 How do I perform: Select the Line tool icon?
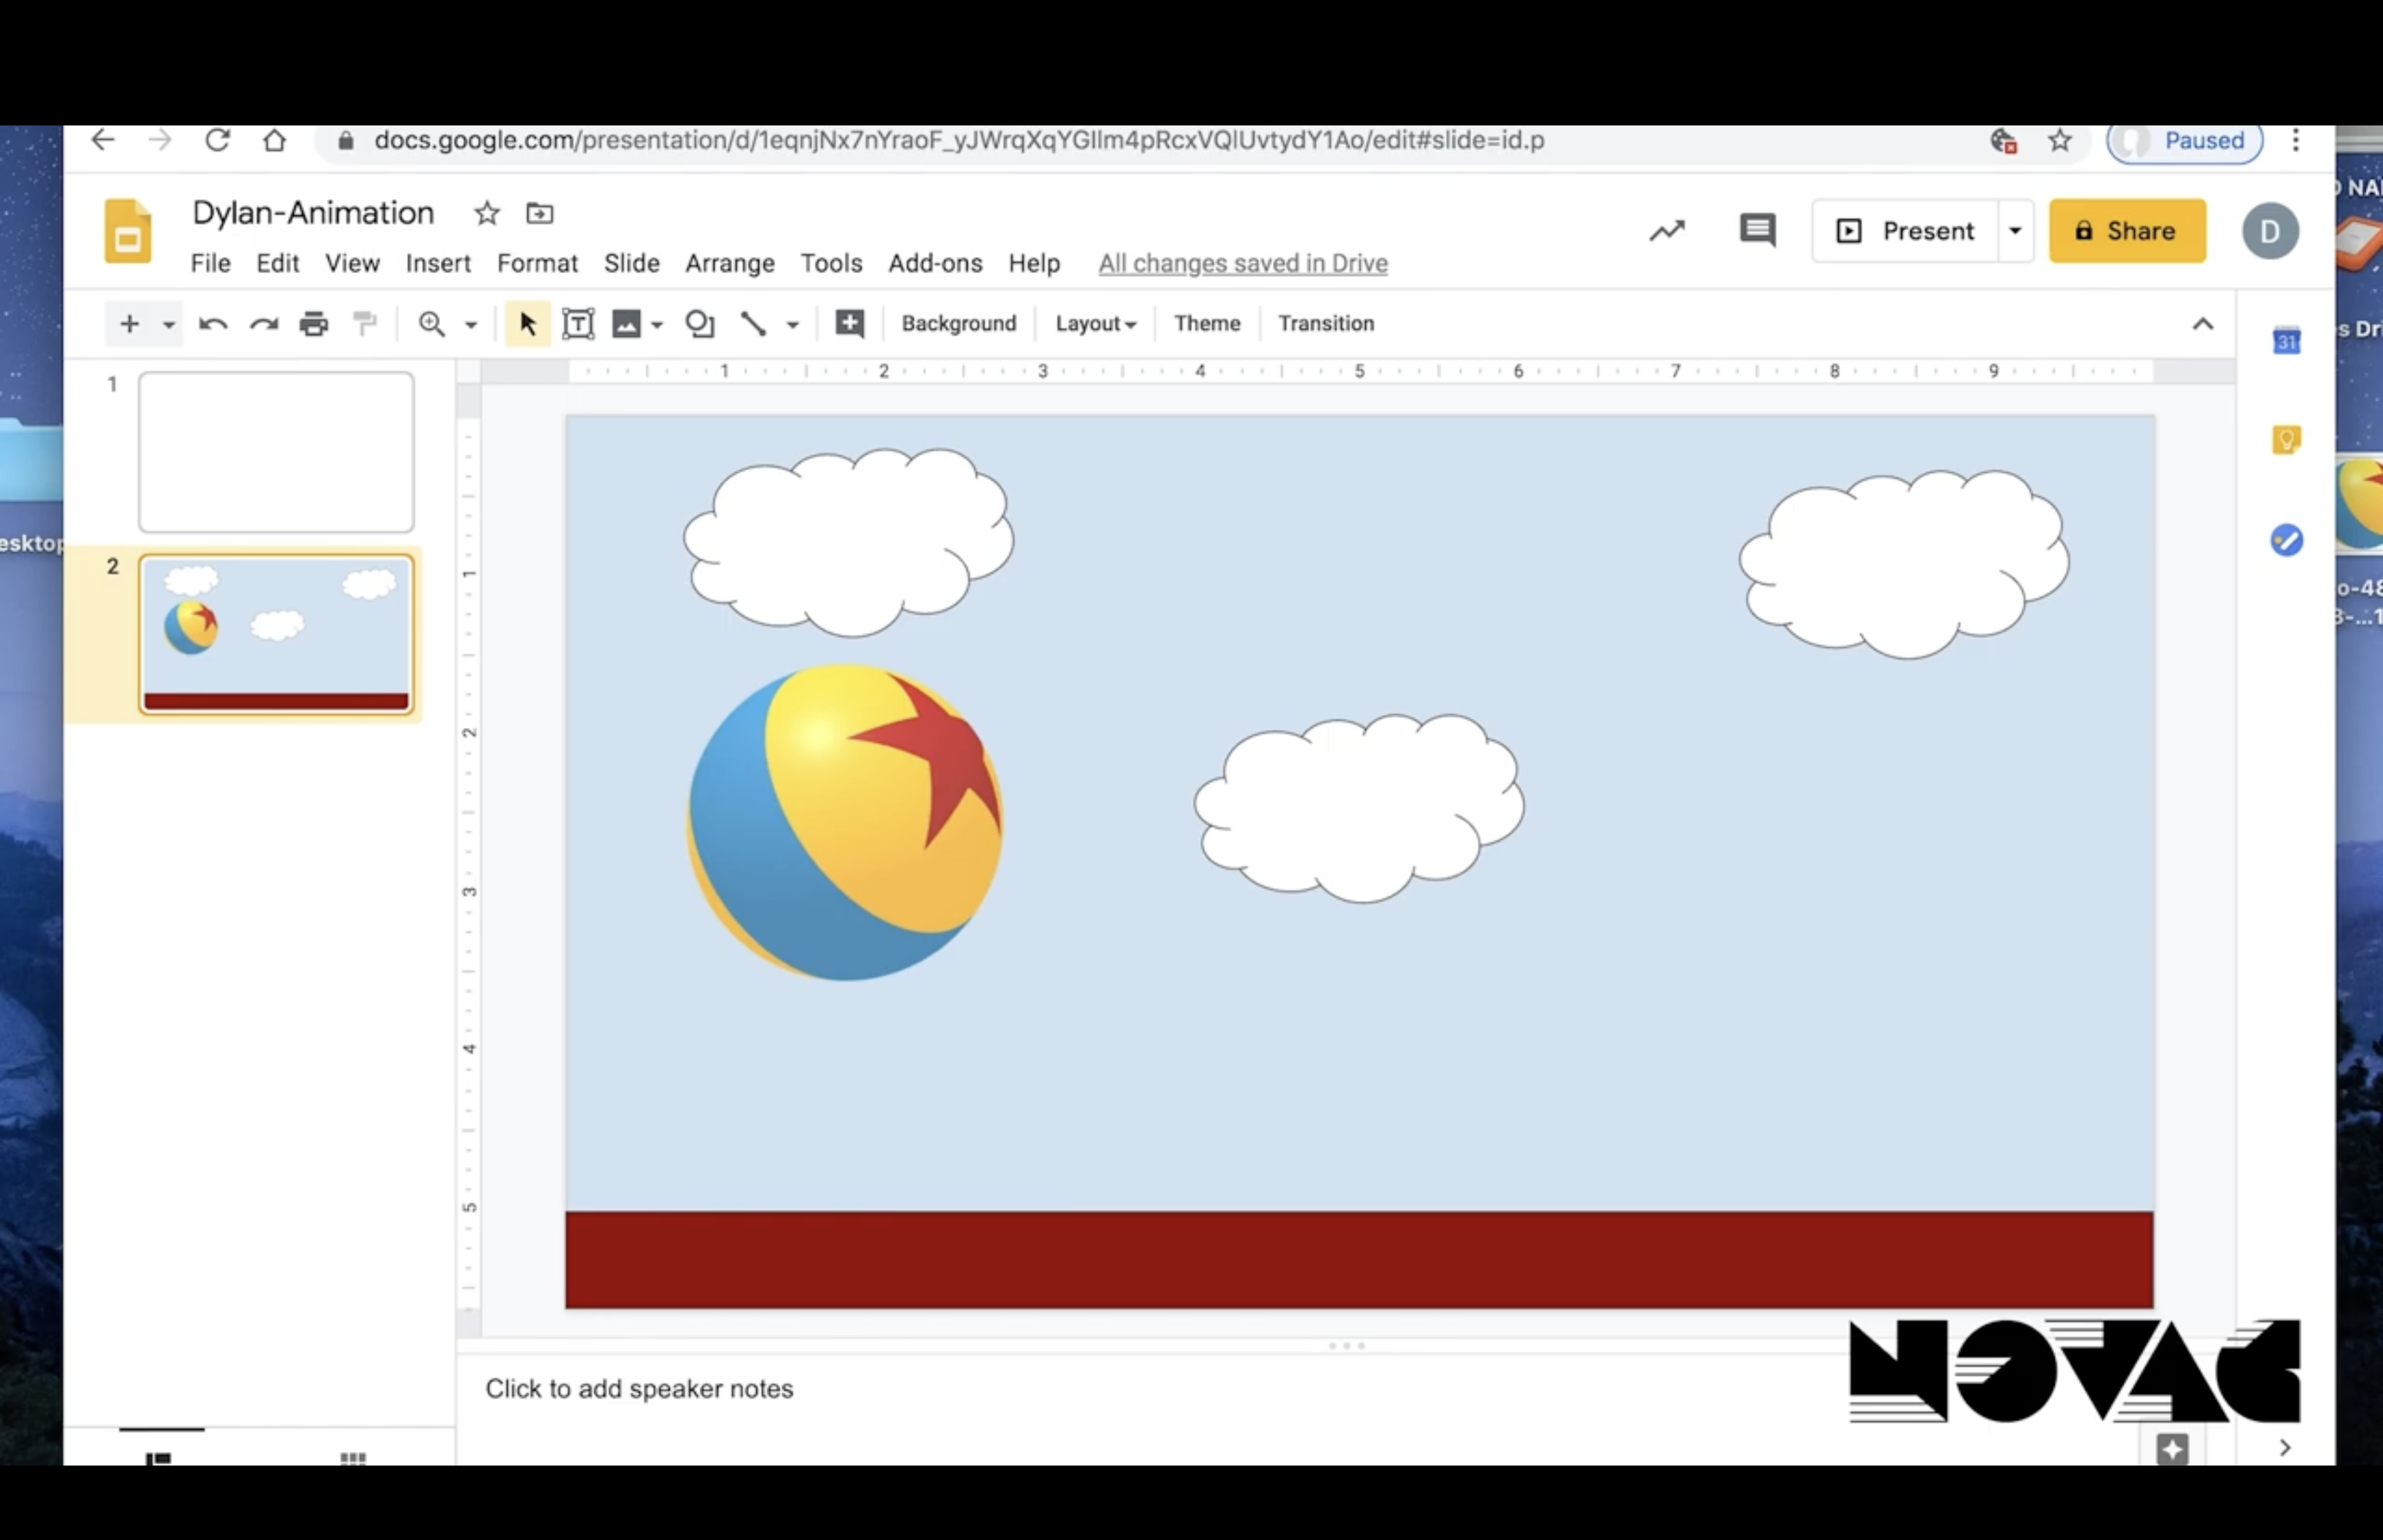tap(753, 323)
